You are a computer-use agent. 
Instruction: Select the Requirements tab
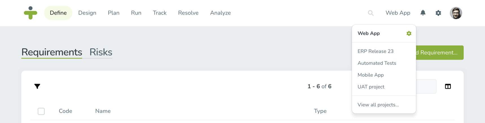52,52
